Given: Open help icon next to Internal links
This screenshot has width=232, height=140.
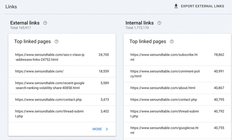Looking at the screenshot, I should 159,23.
